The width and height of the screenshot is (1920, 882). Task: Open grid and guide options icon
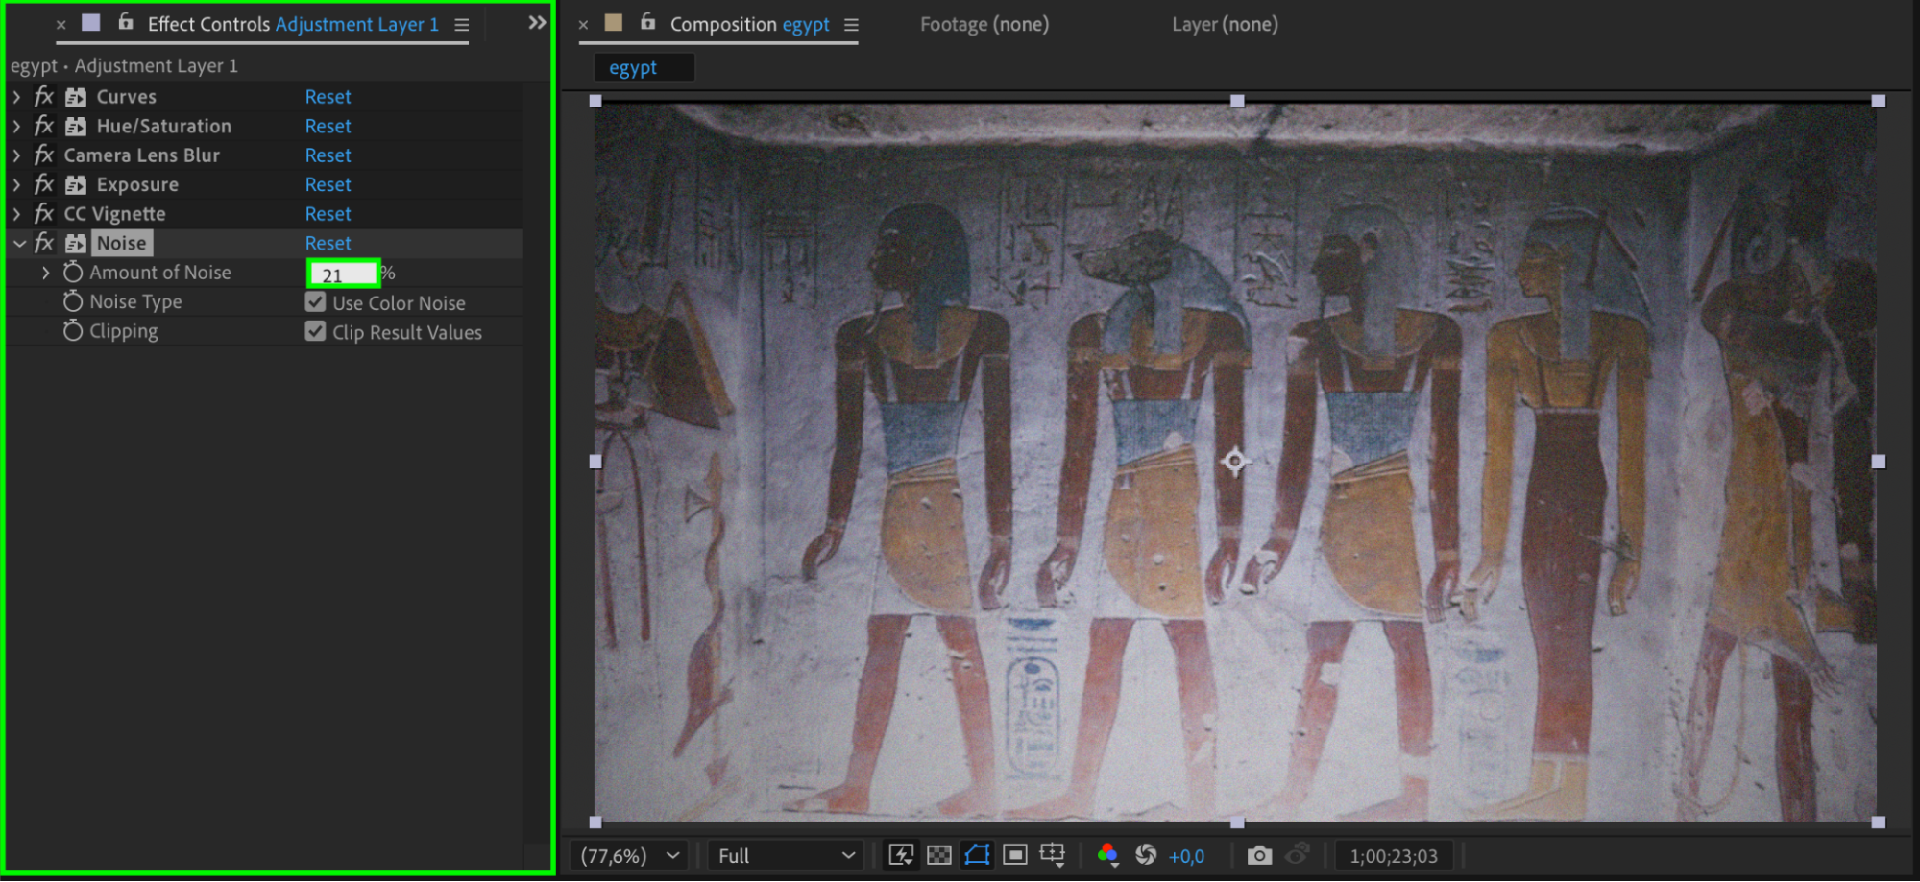(x=1053, y=855)
